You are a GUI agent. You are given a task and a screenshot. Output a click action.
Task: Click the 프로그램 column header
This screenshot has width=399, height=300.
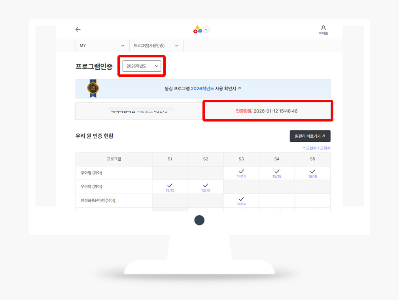point(114,159)
